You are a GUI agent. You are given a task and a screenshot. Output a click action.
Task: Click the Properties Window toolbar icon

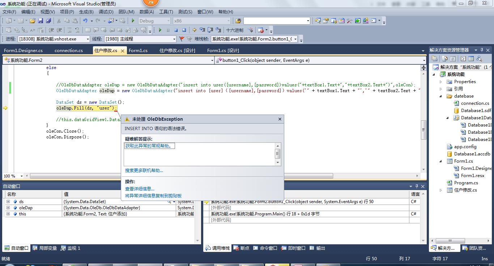[x=326, y=21]
